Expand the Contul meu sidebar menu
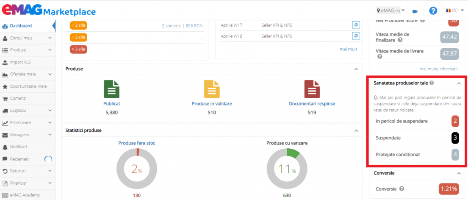Screen dimensions: 468x200 click(x=28, y=38)
